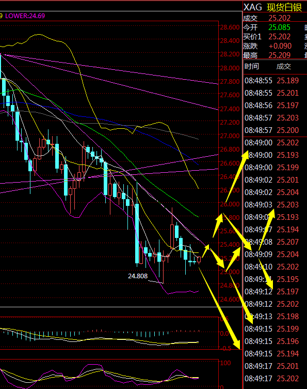Click the 涨跌 +0.090 change value
Screen dimensions: 307x389
point(280,46)
